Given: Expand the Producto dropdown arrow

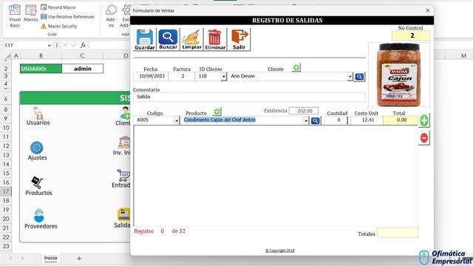Looking at the screenshot, I should pos(306,120).
